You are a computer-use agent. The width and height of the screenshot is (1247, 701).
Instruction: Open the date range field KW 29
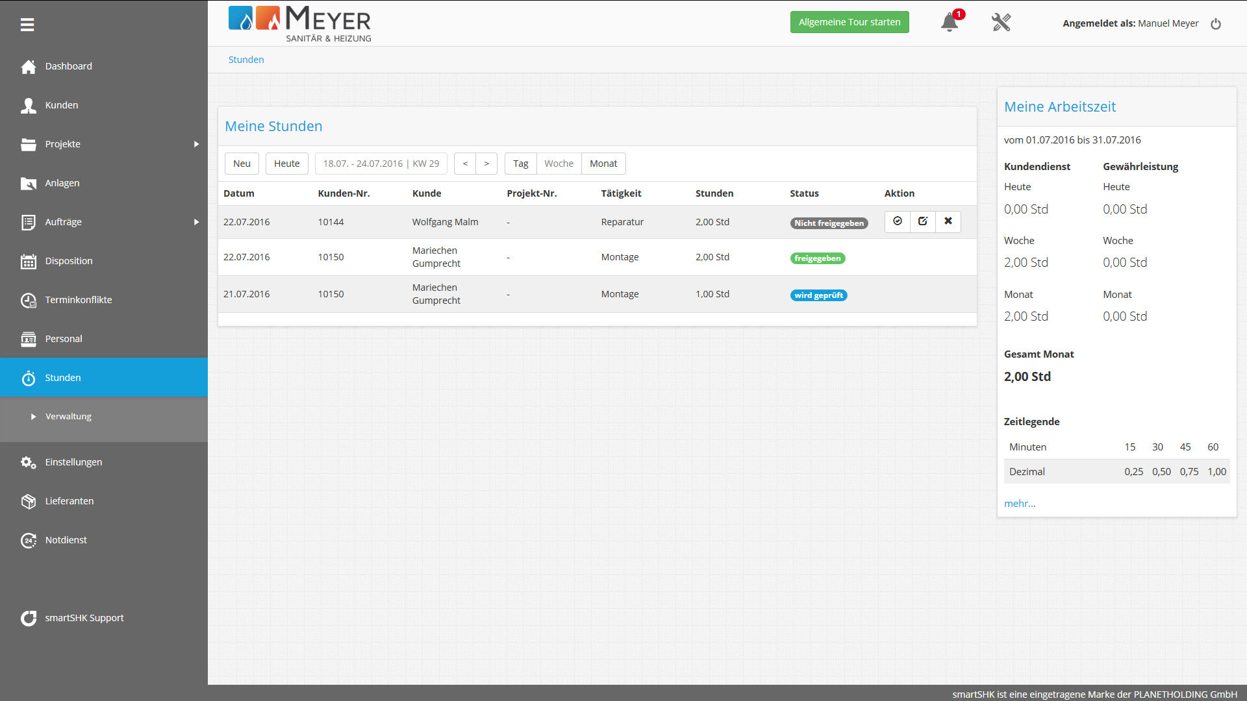pyautogui.click(x=381, y=164)
